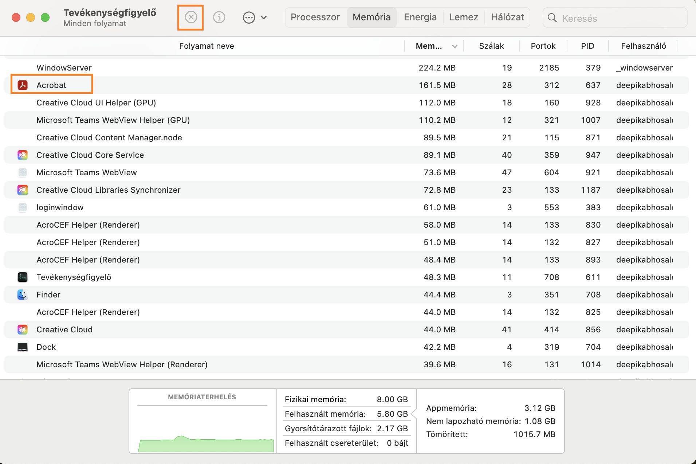Switch to the Processzor tab
This screenshot has height=464, width=696.
click(315, 17)
